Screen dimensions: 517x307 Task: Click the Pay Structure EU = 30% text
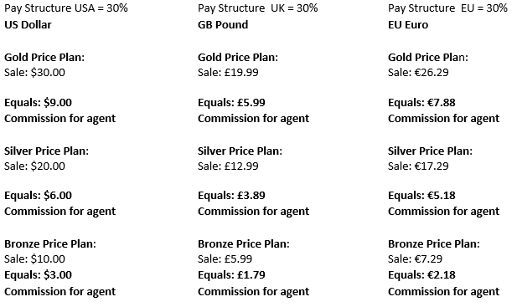point(447,8)
